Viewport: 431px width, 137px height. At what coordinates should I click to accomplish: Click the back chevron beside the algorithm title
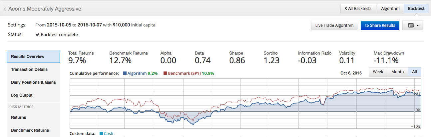coord(5,9)
